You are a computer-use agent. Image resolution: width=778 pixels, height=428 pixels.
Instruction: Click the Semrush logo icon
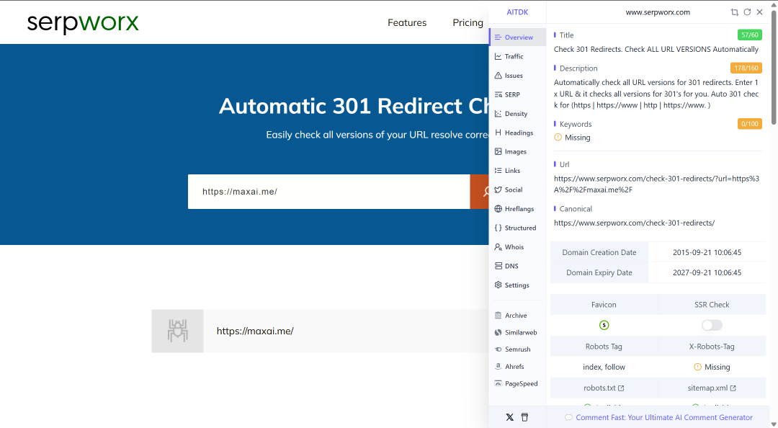pyautogui.click(x=498, y=349)
